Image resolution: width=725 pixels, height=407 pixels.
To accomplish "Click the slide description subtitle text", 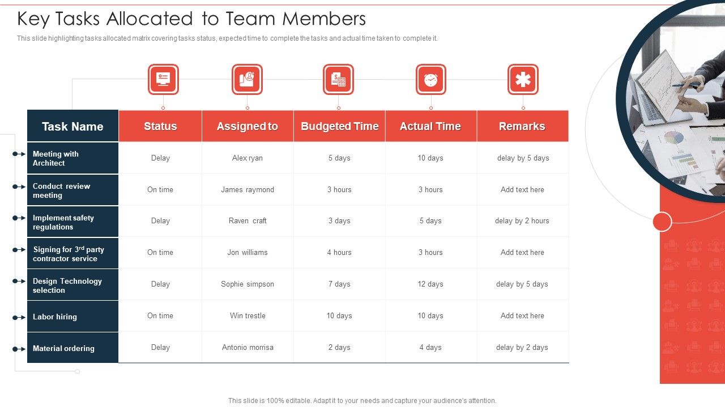I will tap(227, 38).
